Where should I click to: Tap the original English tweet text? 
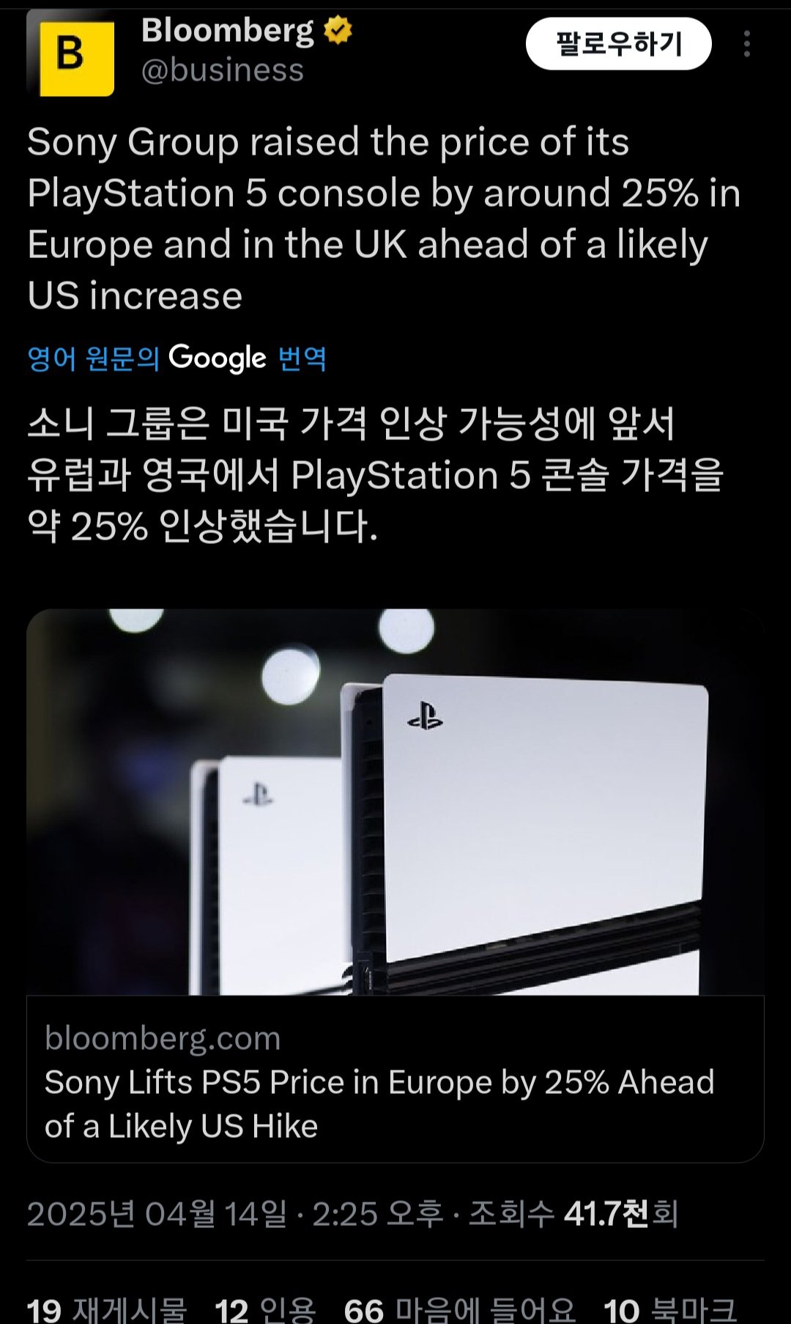pyautogui.click(x=384, y=218)
